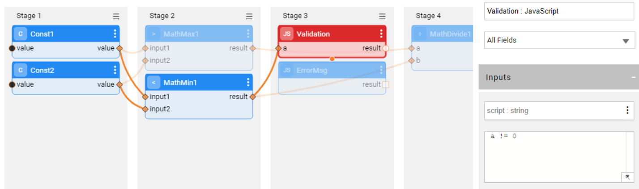Viewport: 639px width, 189px height.
Task: Click the MathMin1 less-than icon
Action: click(x=153, y=83)
